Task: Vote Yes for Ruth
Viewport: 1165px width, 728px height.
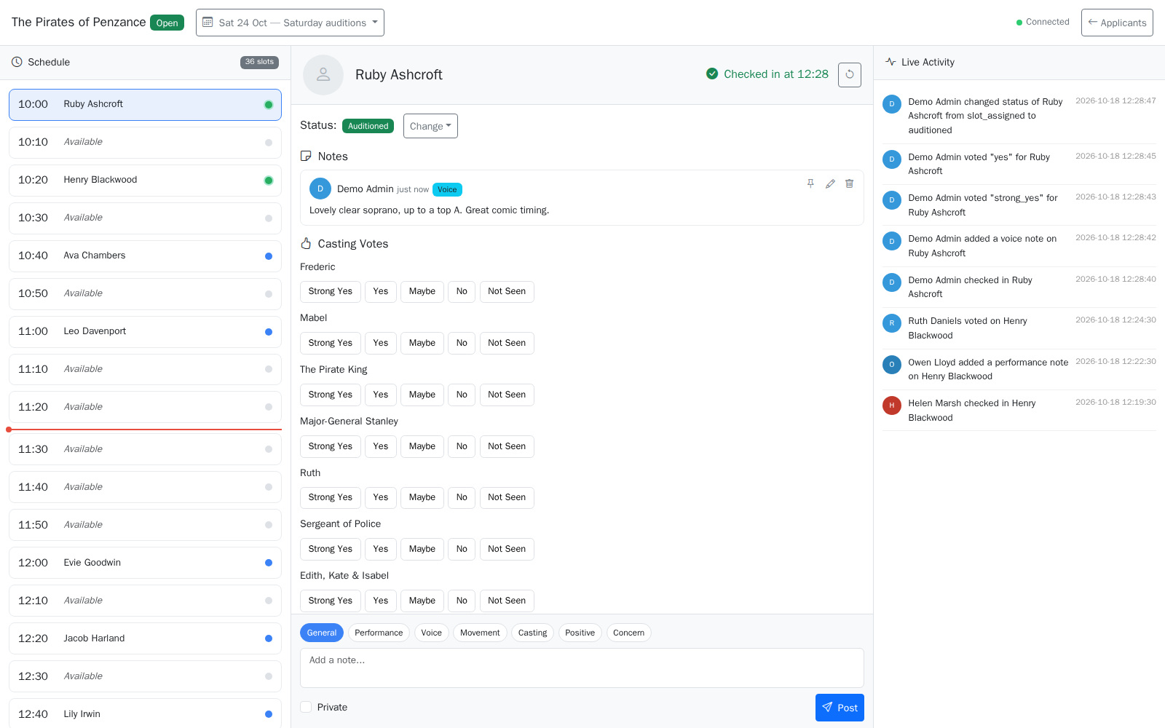Action: [x=381, y=497]
